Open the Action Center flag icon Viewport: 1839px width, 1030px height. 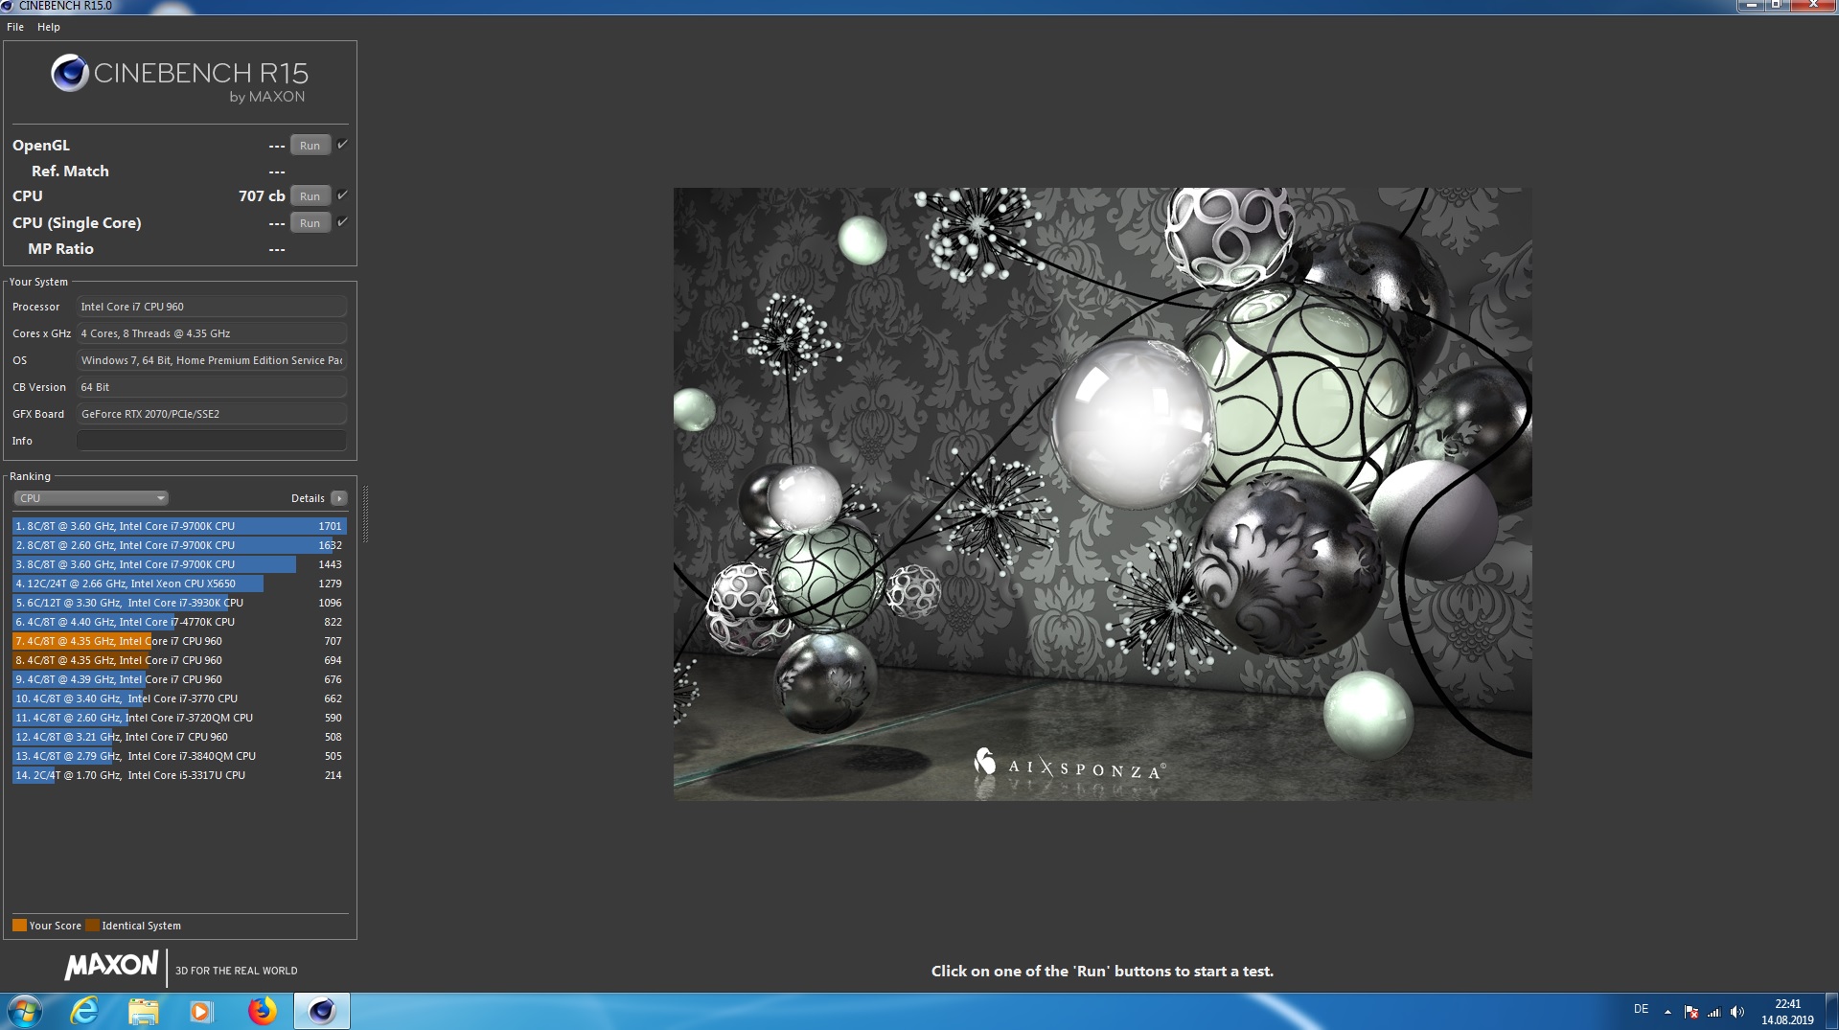click(x=1691, y=1012)
